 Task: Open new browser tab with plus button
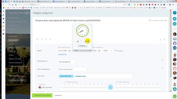pyautogui.click(x=162, y=1)
